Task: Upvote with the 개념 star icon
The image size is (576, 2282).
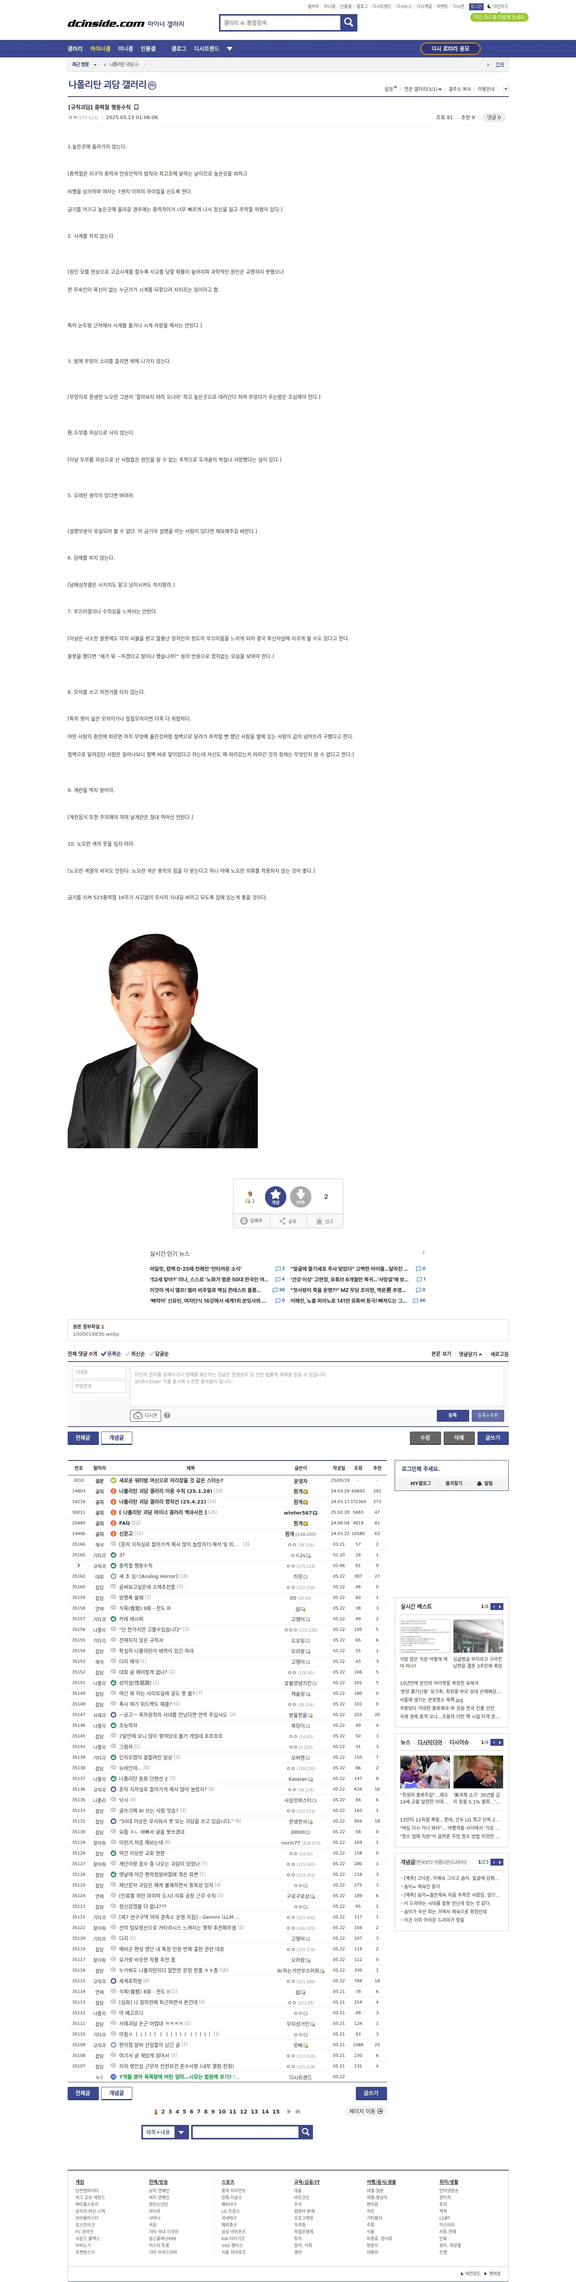Action: pos(276,1197)
